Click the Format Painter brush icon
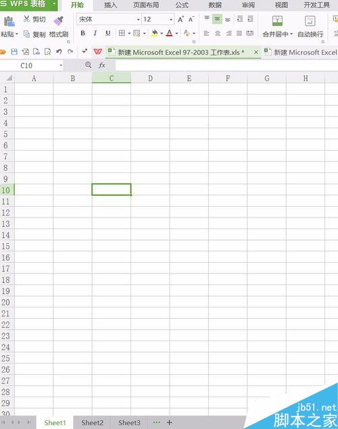The height and width of the screenshot is (429, 338). pos(58,21)
